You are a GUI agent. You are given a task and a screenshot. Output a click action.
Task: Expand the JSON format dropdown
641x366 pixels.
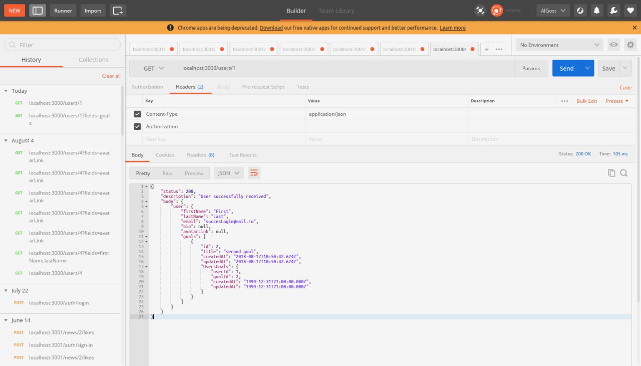(x=229, y=173)
